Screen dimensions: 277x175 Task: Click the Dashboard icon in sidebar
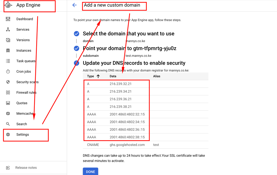[8, 19]
